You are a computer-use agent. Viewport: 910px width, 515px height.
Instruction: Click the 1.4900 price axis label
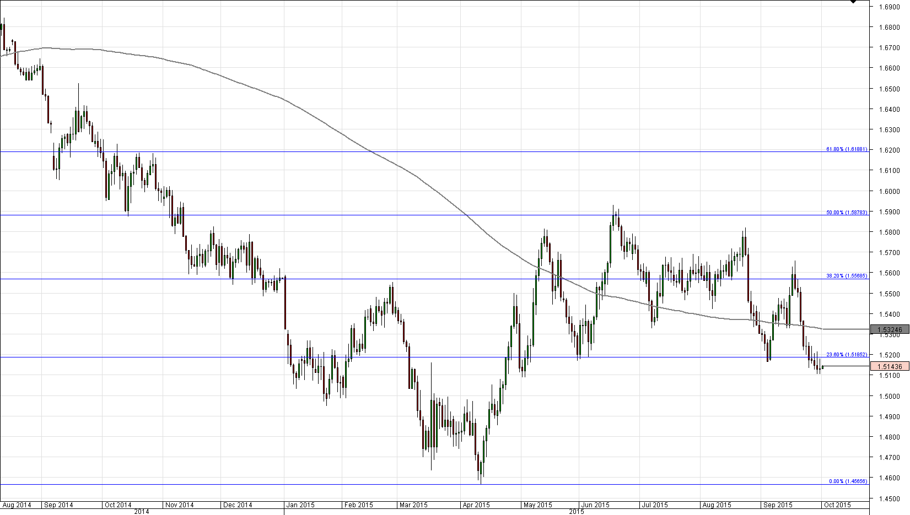pos(890,417)
